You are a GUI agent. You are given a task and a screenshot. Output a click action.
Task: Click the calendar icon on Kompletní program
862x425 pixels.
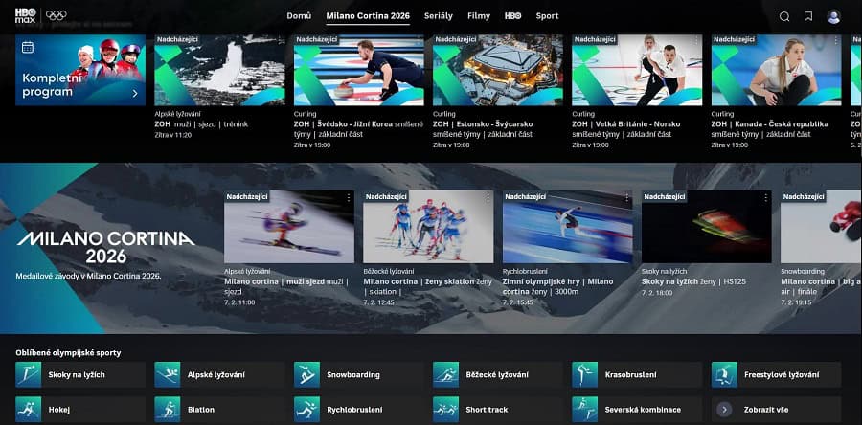click(x=28, y=47)
